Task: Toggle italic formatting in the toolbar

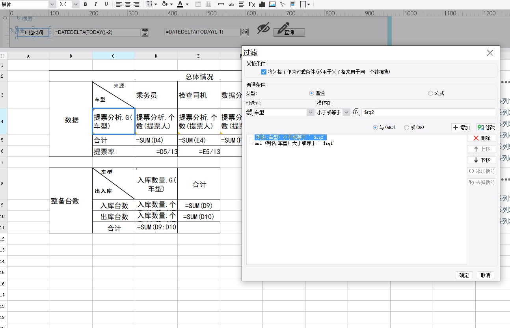Action: (x=96, y=4)
